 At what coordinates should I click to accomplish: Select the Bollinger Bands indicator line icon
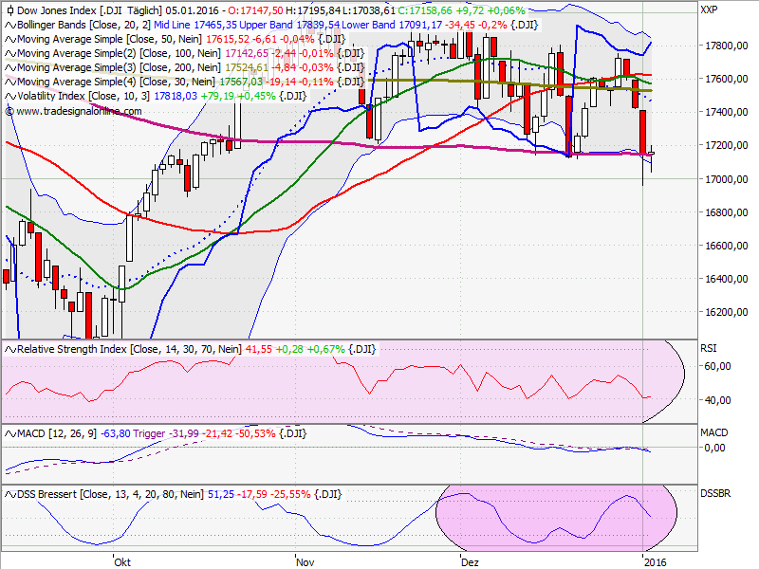pos(9,26)
